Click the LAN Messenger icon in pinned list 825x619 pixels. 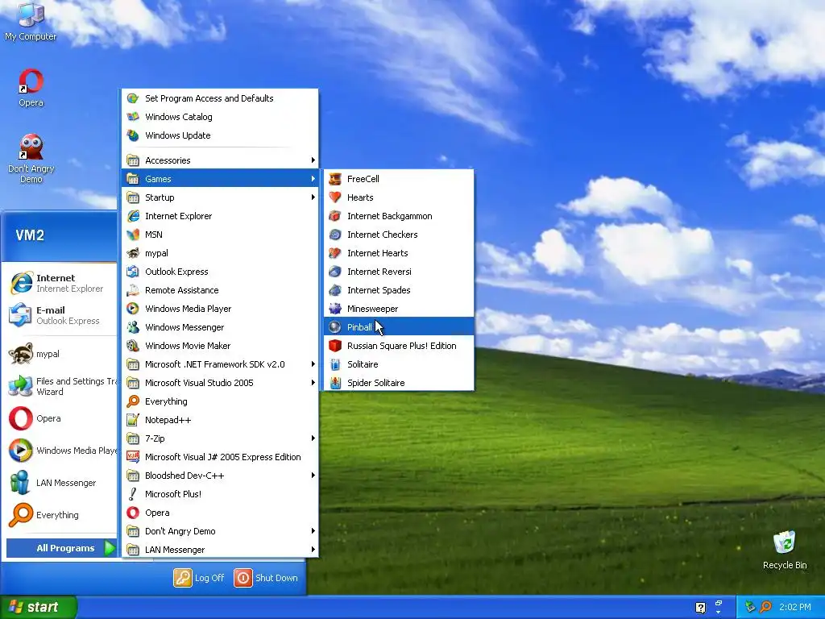20,483
